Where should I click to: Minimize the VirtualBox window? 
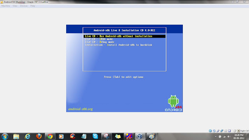point(232,2)
